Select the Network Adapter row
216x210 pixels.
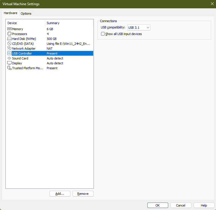click(x=50, y=49)
